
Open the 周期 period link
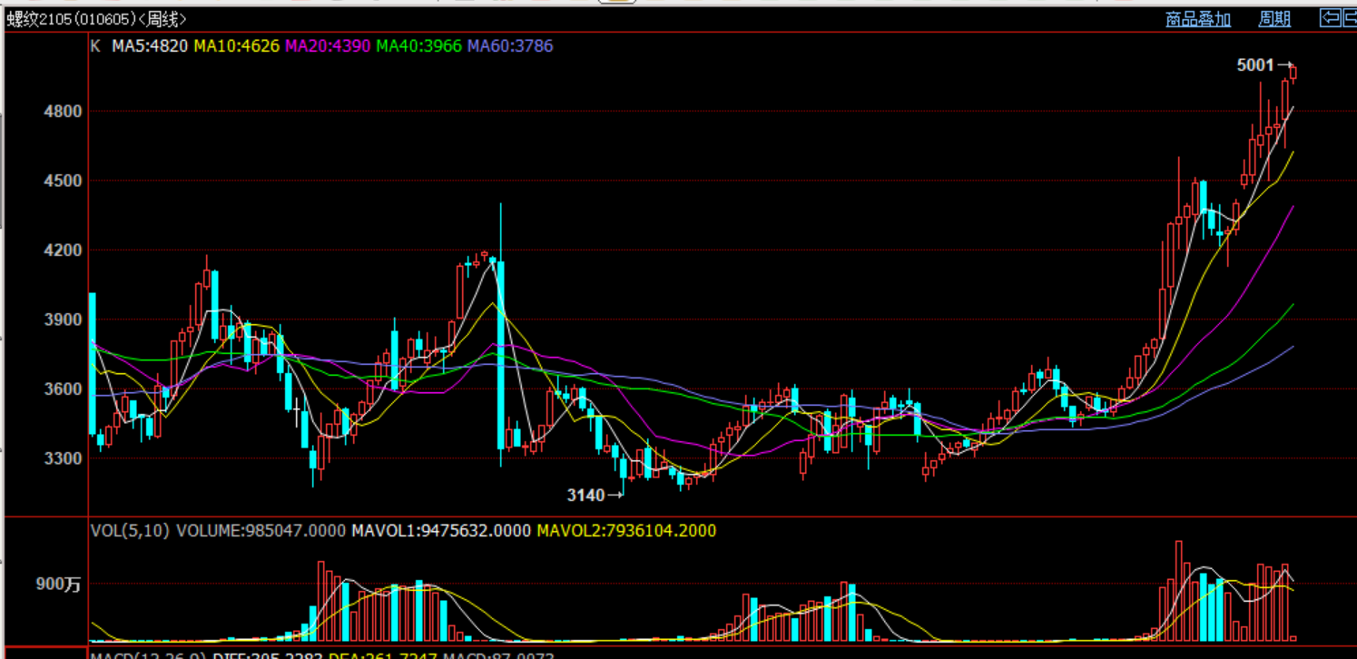coord(1274,19)
